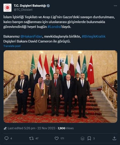Click the 7,806 Views count

coord(66,128)
